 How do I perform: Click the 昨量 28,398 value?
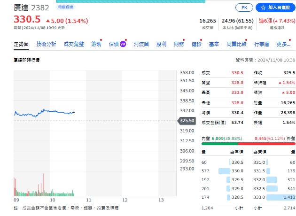coord(288,113)
